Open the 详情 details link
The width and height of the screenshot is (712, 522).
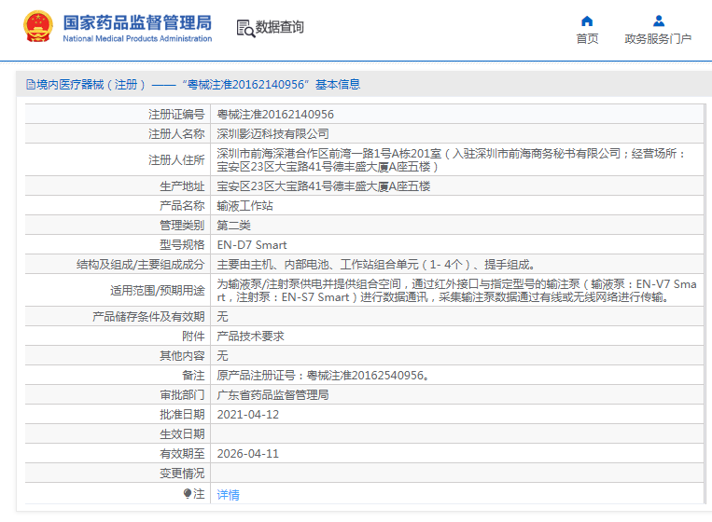coord(228,494)
